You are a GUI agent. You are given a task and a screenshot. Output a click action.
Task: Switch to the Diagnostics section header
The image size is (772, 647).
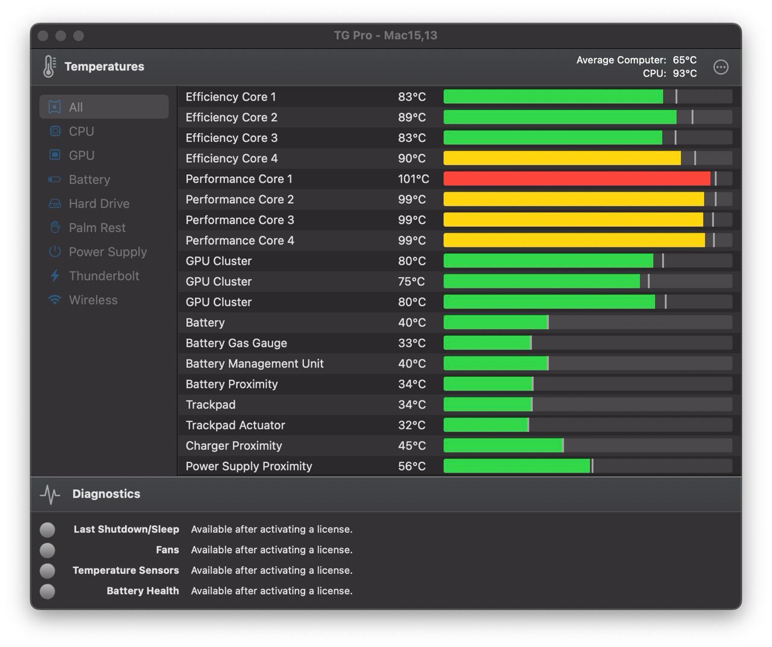(x=106, y=494)
